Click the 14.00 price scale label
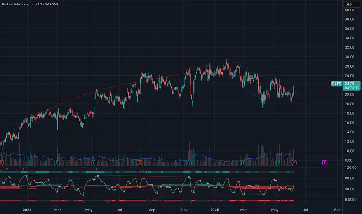The image size is (362, 214). pyautogui.click(x=350, y=132)
